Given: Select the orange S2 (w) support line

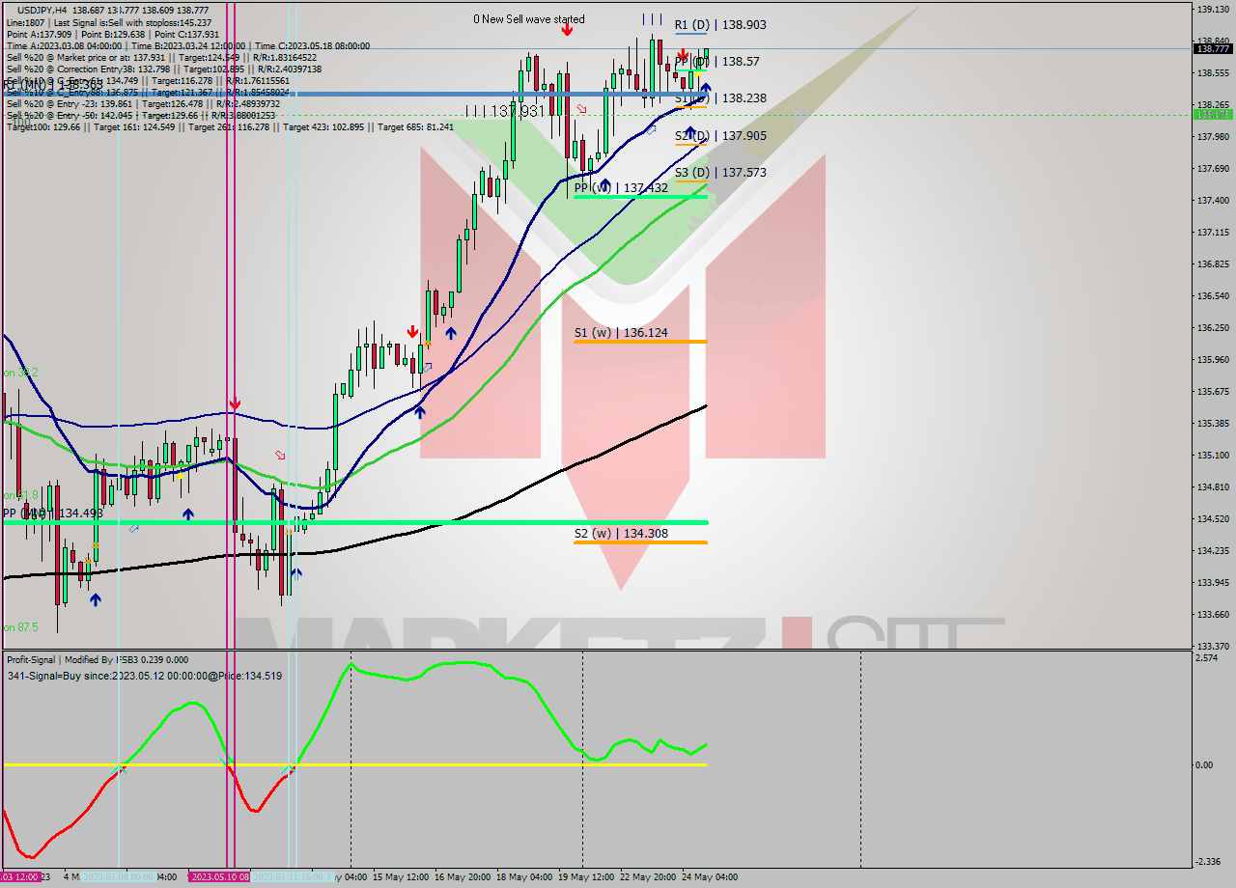Looking at the screenshot, I should 640,542.
